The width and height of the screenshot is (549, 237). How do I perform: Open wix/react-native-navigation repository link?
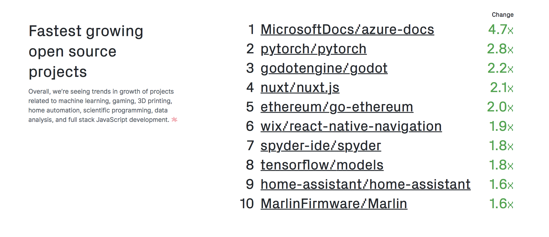pyautogui.click(x=351, y=126)
